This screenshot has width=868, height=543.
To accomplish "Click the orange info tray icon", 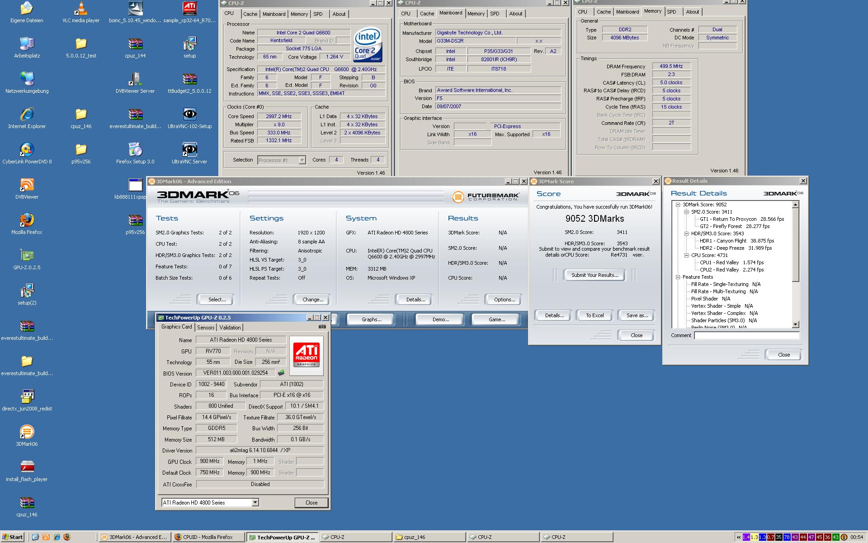I will [x=844, y=537].
